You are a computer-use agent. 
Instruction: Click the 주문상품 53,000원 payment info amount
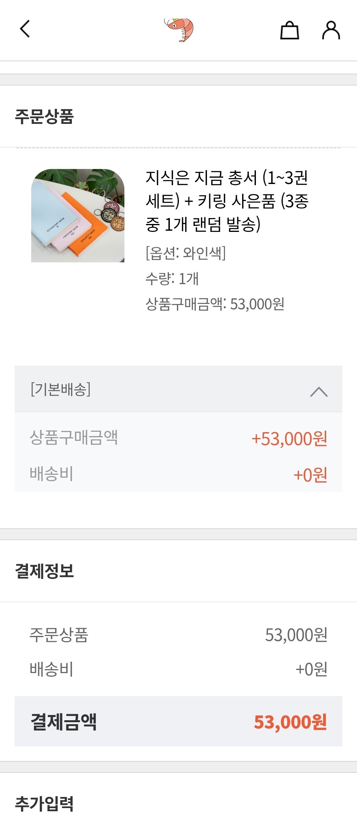tap(296, 635)
